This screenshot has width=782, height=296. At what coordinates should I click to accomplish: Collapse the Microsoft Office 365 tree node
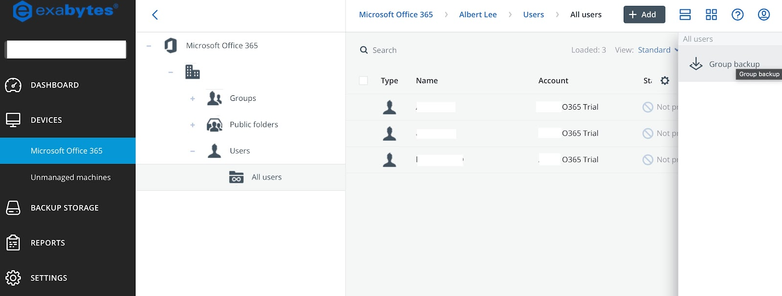pos(149,46)
